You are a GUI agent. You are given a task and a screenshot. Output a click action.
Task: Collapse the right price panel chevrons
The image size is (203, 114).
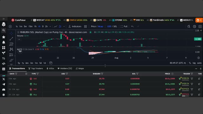click(201, 30)
